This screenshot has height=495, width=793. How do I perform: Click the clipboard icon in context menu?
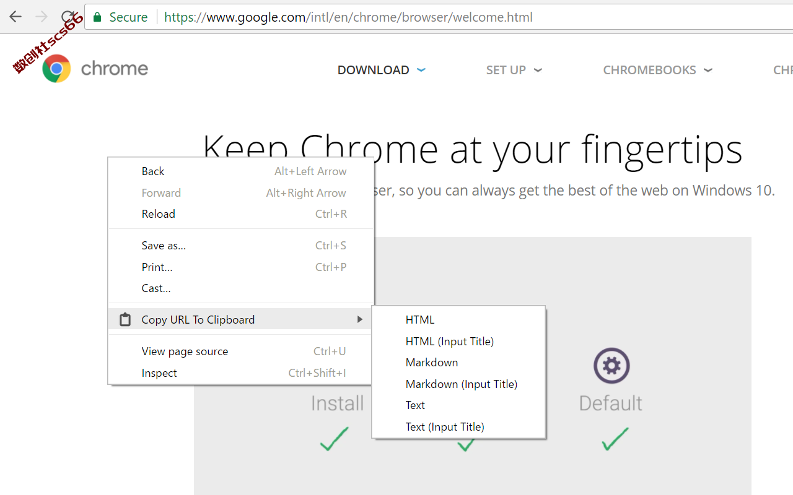click(x=125, y=319)
